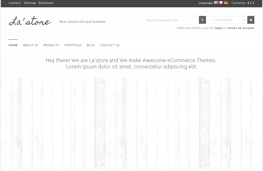The width and height of the screenshot is (263, 171).
Task: Click the login link
Action: point(219,28)
